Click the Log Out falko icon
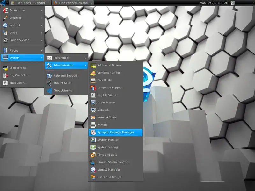Screen dimensions: 255x191 tap(5, 75)
